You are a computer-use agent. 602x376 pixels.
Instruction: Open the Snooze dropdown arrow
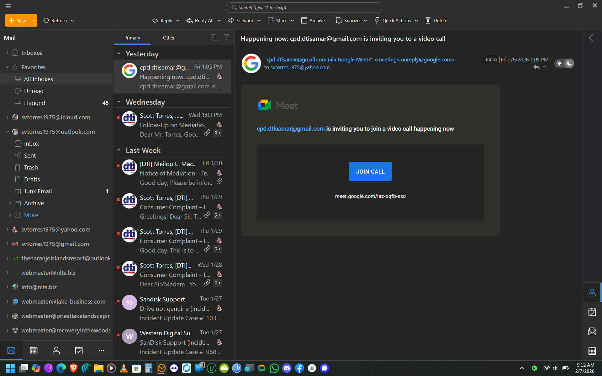click(365, 20)
